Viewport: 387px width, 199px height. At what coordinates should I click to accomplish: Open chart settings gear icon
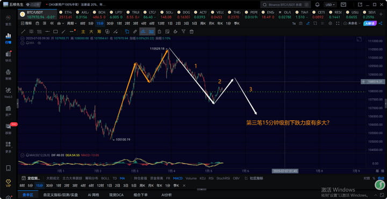click(x=330, y=24)
